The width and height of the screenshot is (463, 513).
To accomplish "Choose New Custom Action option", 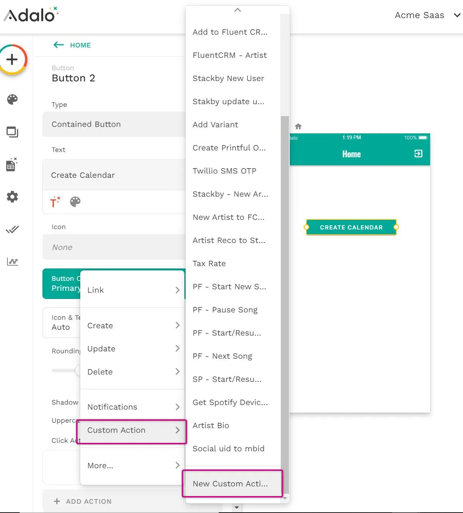I will [x=232, y=483].
